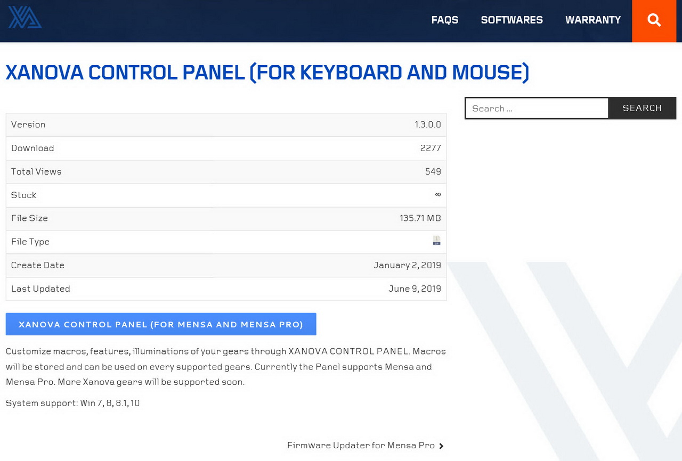Click the System support text line
This screenshot has width=682, height=461.
click(72, 403)
